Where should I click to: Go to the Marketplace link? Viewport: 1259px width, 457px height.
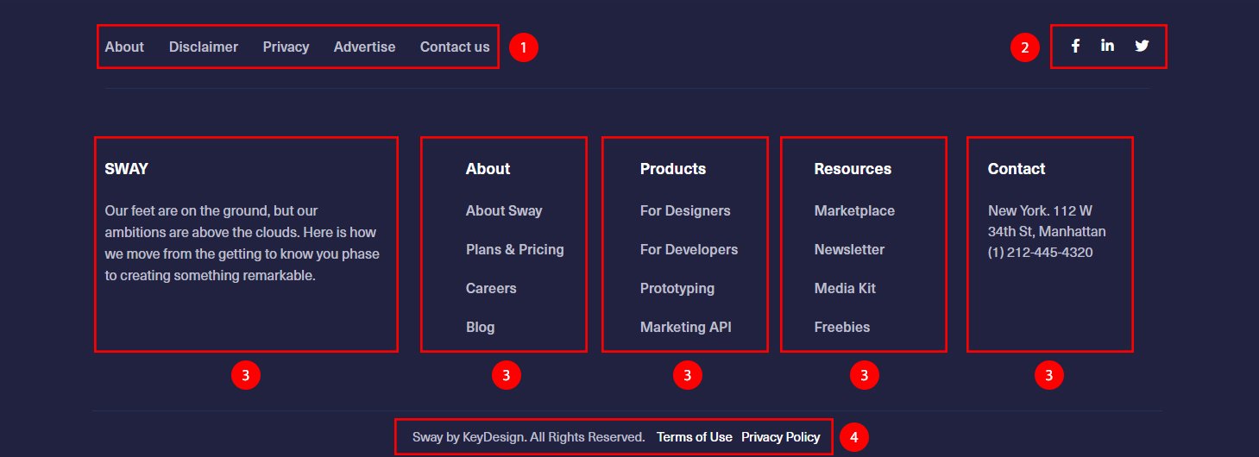[854, 211]
